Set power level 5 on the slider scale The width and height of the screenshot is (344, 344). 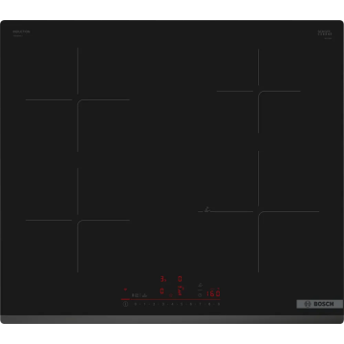182,304
